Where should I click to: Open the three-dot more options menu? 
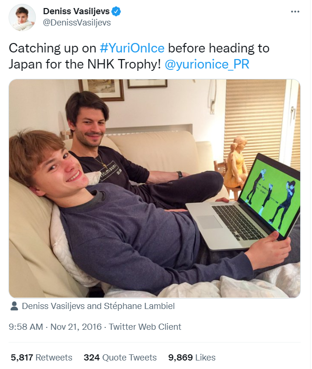point(295,11)
